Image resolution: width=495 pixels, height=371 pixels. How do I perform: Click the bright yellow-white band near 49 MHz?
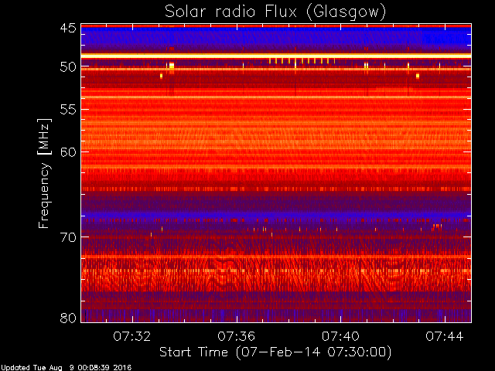click(276, 56)
